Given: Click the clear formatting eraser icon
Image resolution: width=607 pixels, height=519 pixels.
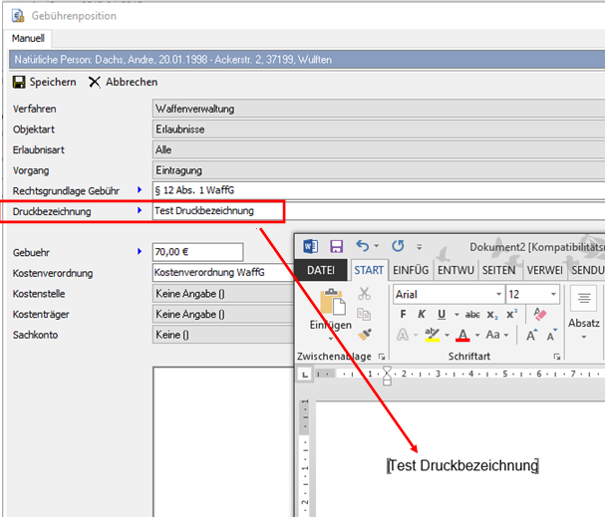Looking at the screenshot, I should pos(541,314).
